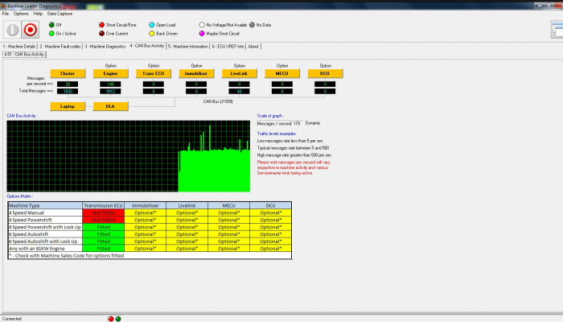The width and height of the screenshot is (563, 322).
Task: Click the LiveLink node button
Action: pos(239,73)
